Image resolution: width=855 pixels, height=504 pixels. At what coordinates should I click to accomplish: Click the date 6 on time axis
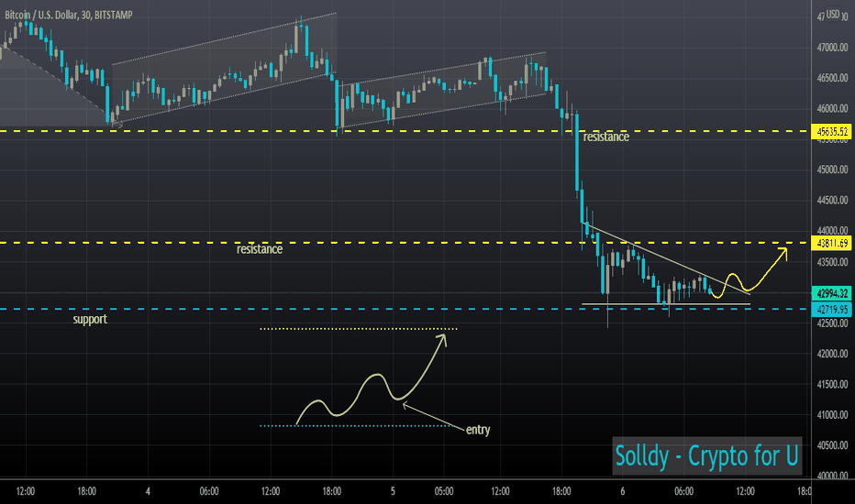(x=622, y=491)
